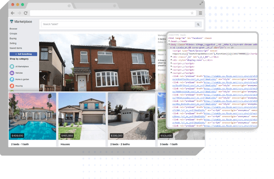Screen dimensions: 274x179
Task: Click the browser forward arrow
Action: coord(19,13)
